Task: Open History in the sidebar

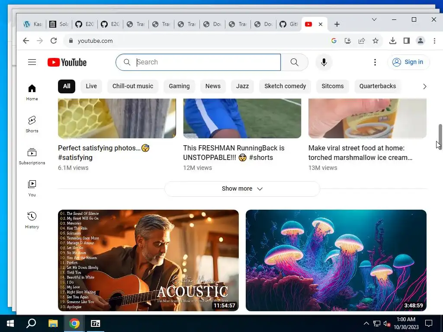Action: pyautogui.click(x=32, y=220)
